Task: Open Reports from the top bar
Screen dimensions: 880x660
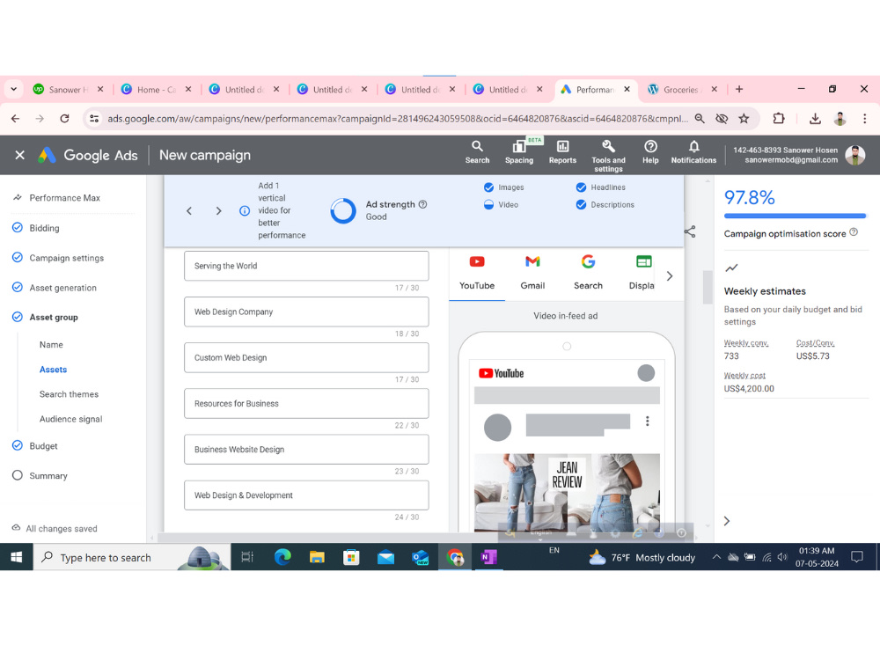Action: tap(562, 152)
